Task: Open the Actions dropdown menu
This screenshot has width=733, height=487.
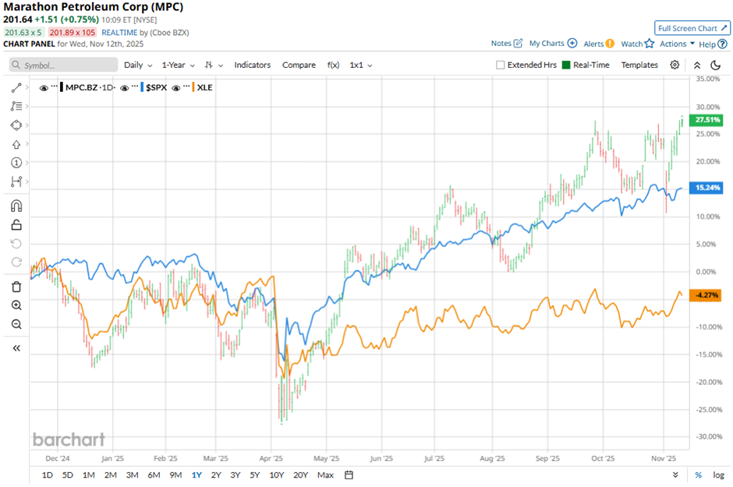Action: pyautogui.click(x=676, y=44)
